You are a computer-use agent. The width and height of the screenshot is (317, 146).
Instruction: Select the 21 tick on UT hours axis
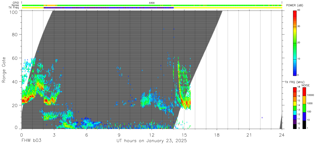pyautogui.click(x=249, y=135)
